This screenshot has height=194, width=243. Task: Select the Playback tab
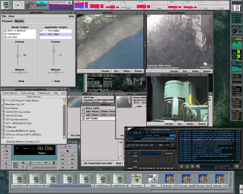(8, 21)
